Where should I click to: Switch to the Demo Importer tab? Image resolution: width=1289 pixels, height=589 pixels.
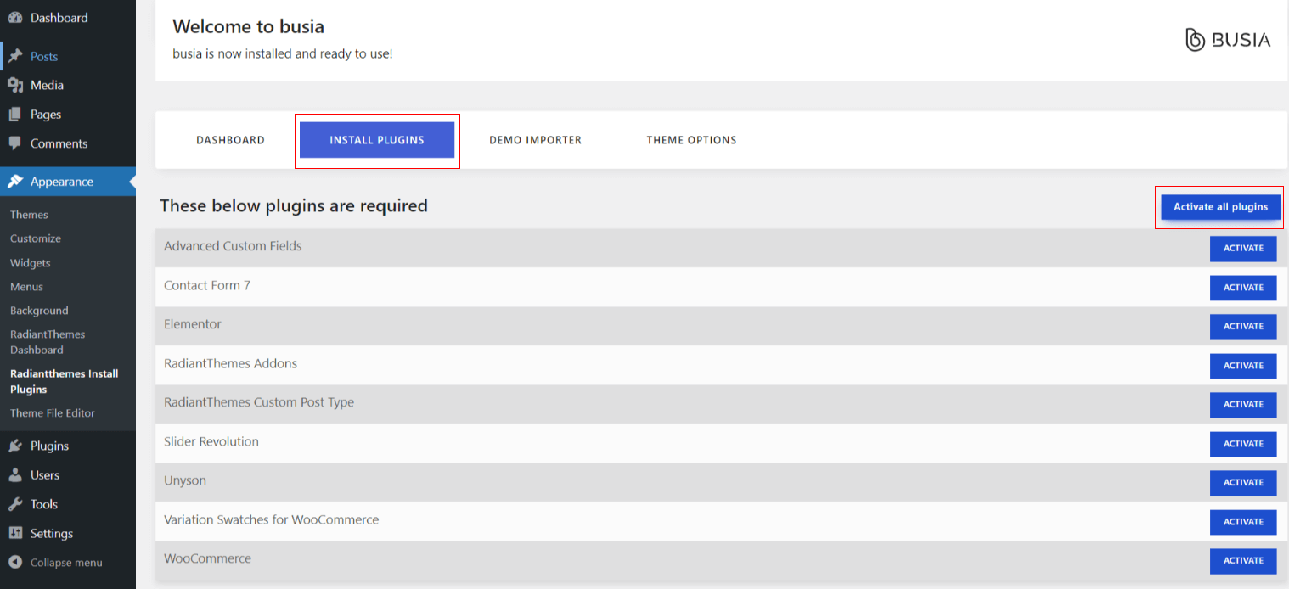point(535,140)
